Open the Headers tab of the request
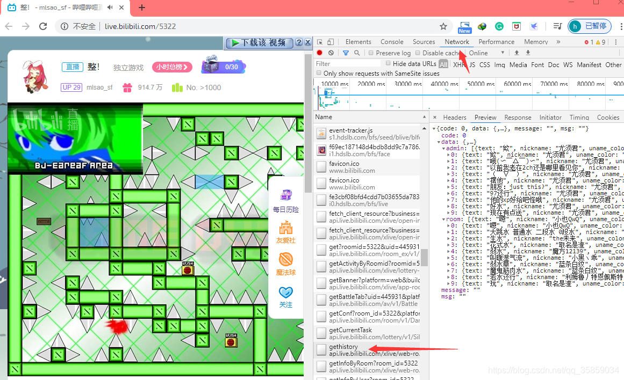This screenshot has height=380, width=624. 455,117
